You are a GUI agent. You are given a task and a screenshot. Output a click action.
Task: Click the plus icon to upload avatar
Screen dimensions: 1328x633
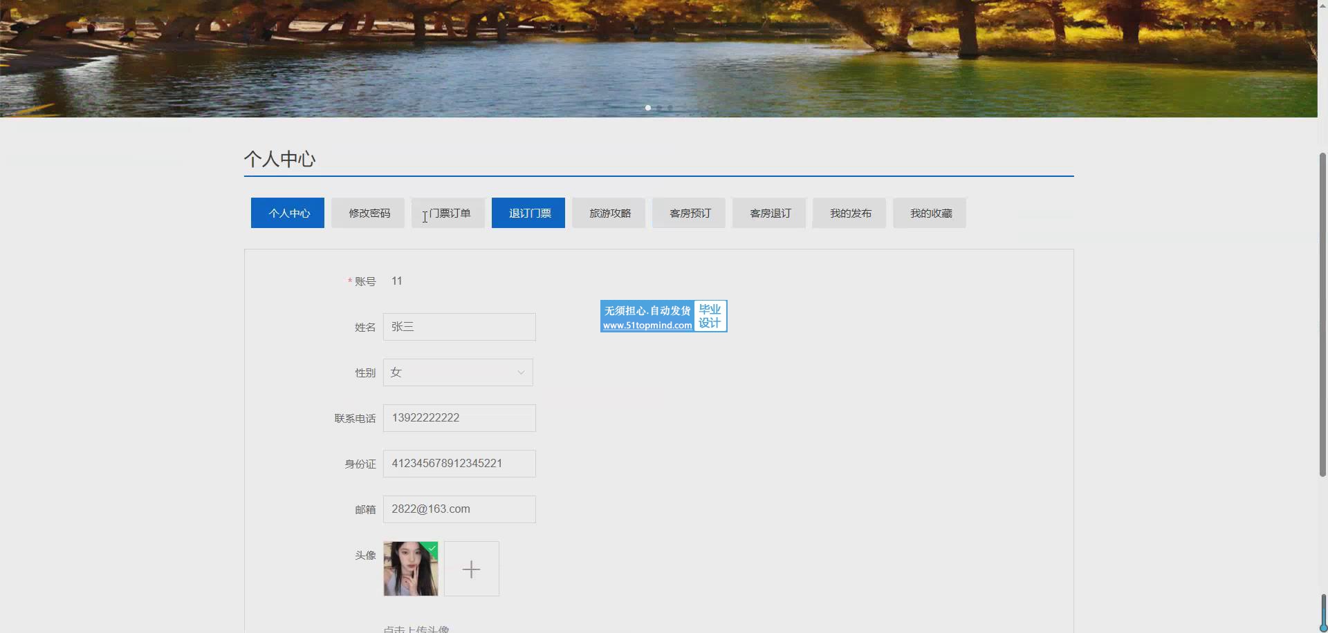pos(471,569)
